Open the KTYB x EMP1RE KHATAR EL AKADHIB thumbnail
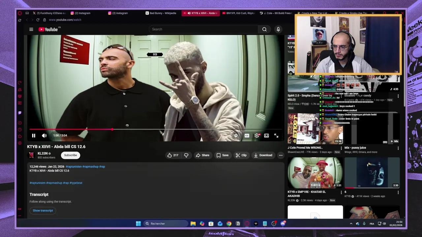422x237 pixels. (x=315, y=173)
